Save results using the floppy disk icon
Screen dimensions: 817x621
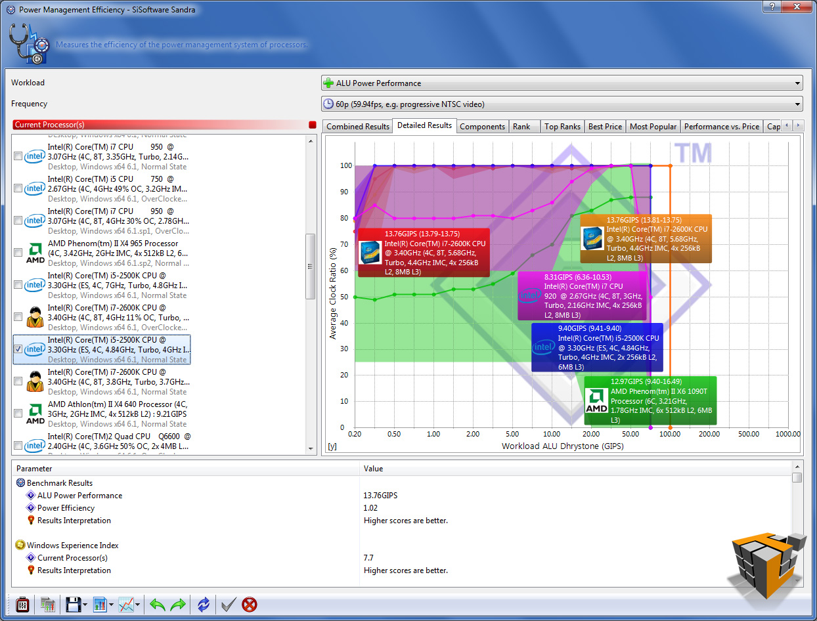(73, 605)
